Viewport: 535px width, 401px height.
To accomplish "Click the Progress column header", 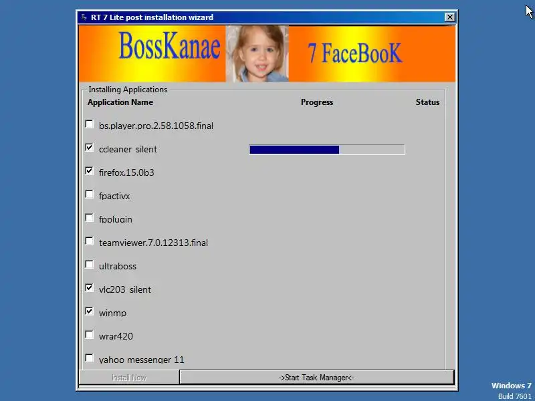I will click(x=317, y=102).
